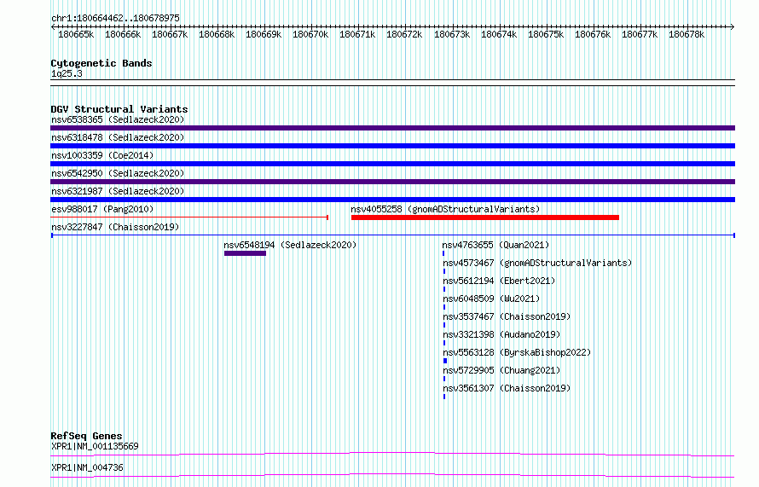Click the RefSeq Genes track title
This screenshot has width=759, height=487.
pos(86,436)
